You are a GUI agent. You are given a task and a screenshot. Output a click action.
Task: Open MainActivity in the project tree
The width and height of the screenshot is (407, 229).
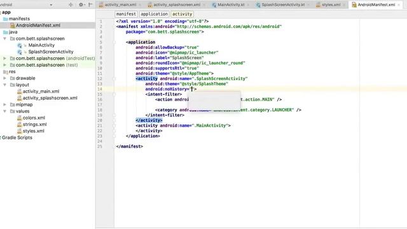coord(41,45)
